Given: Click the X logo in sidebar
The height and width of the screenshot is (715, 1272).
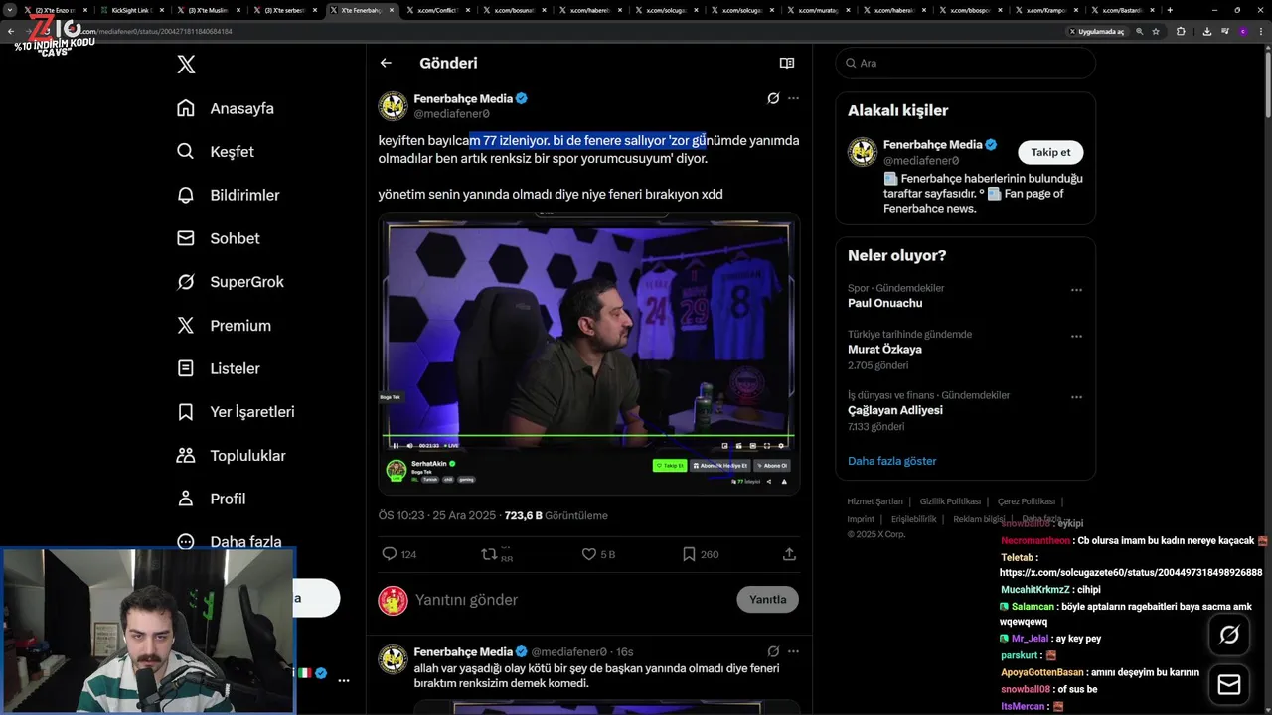Looking at the screenshot, I should pyautogui.click(x=186, y=65).
